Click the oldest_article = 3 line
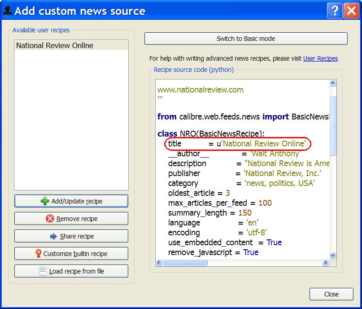The height and width of the screenshot is (309, 362). click(x=199, y=193)
